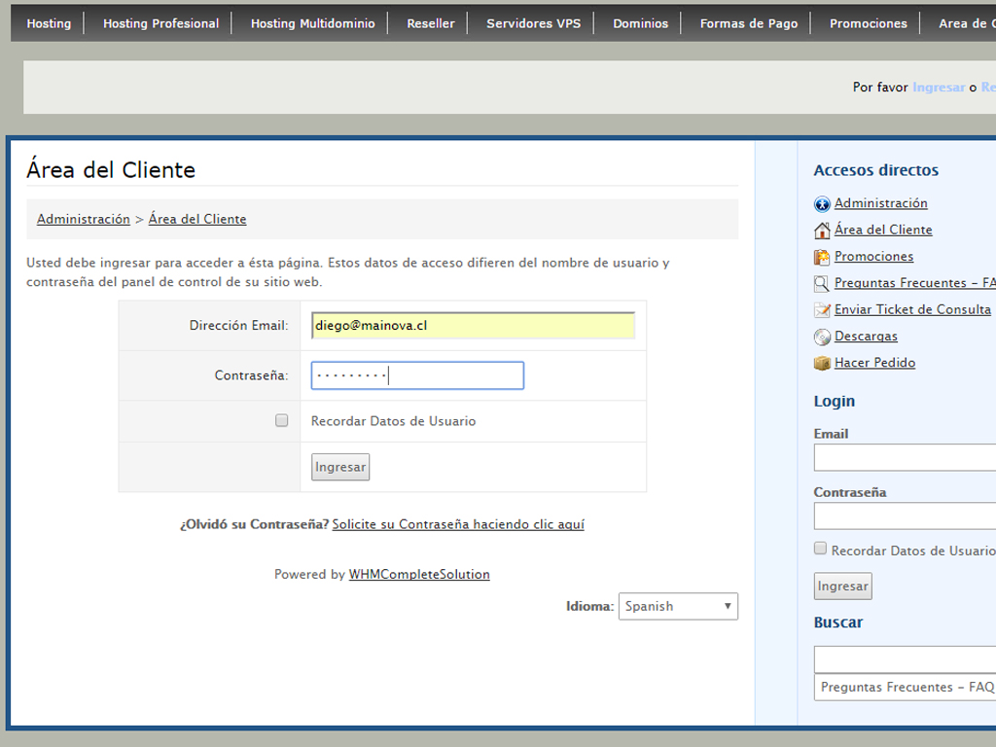Open the WHMCompleteSolution link
Image resolution: width=996 pixels, height=747 pixels.
[x=419, y=574]
